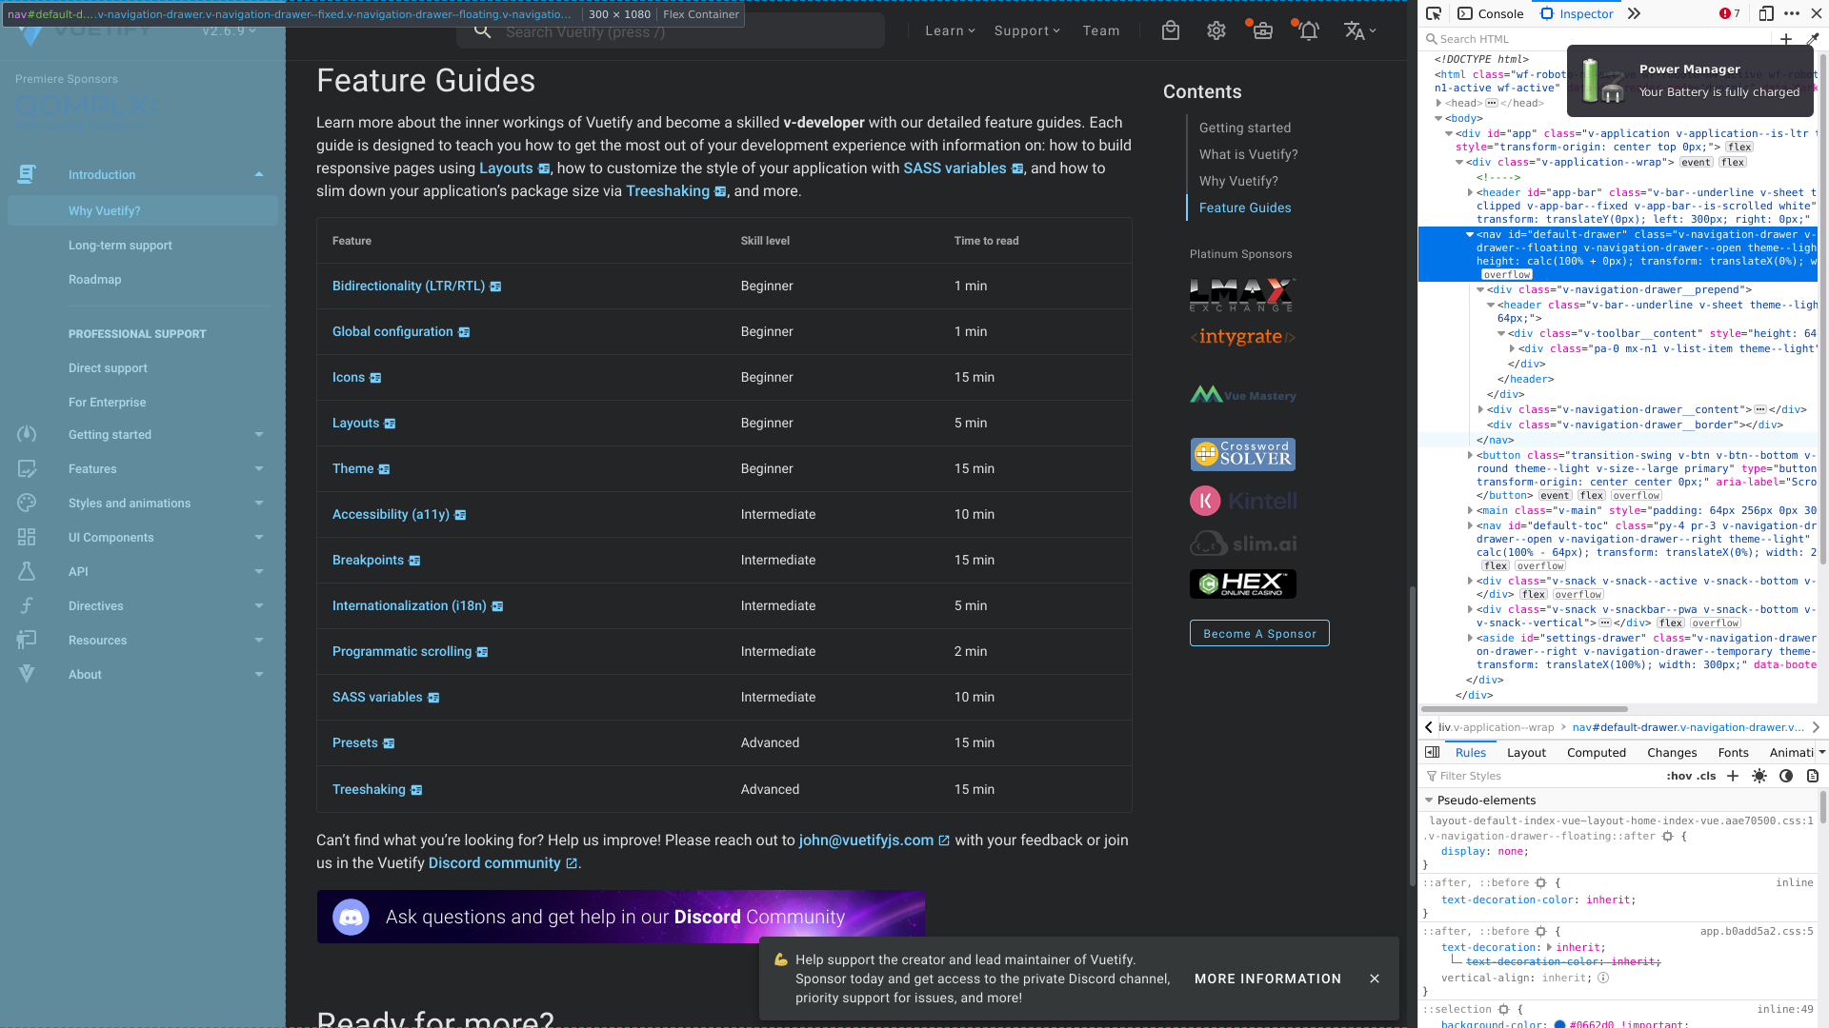The width and height of the screenshot is (1829, 1028).
Task: Open language translation dropdown
Action: click(x=1359, y=31)
